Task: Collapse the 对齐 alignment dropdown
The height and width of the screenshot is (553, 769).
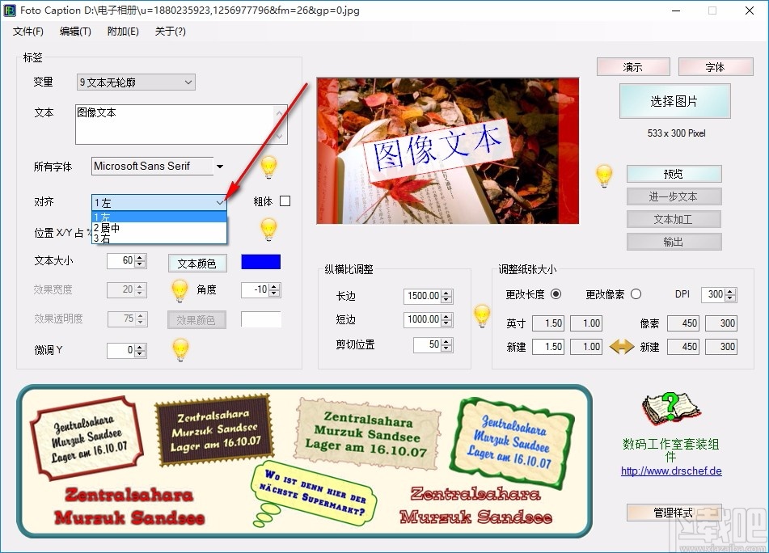Action: tap(220, 202)
